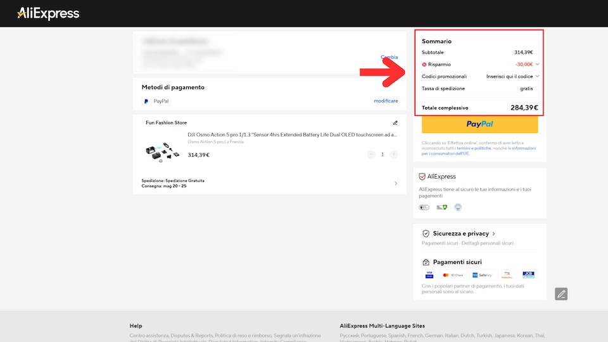Click the AliExpress logo in header
Viewport: 608px width, 342px height.
(x=48, y=13)
